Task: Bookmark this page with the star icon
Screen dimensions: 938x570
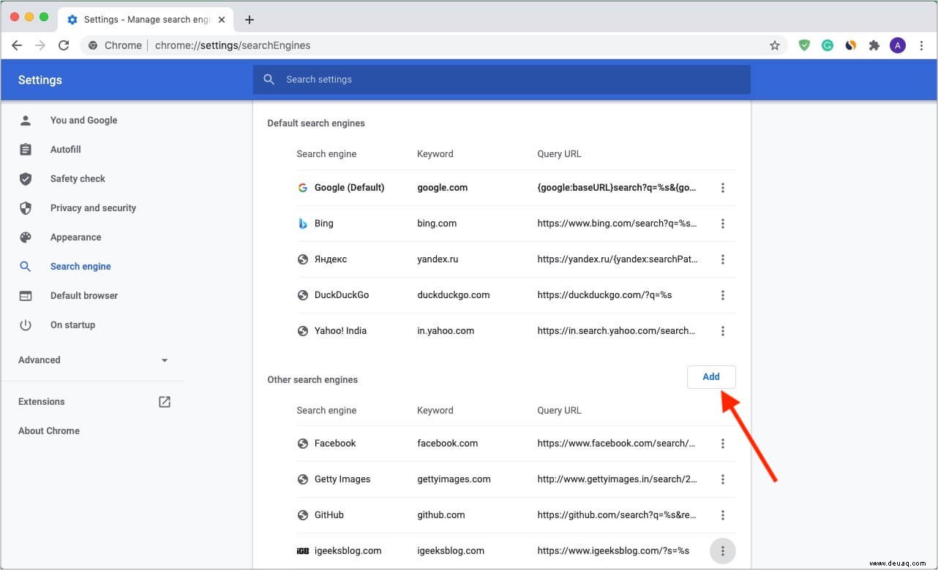Action: coord(775,45)
